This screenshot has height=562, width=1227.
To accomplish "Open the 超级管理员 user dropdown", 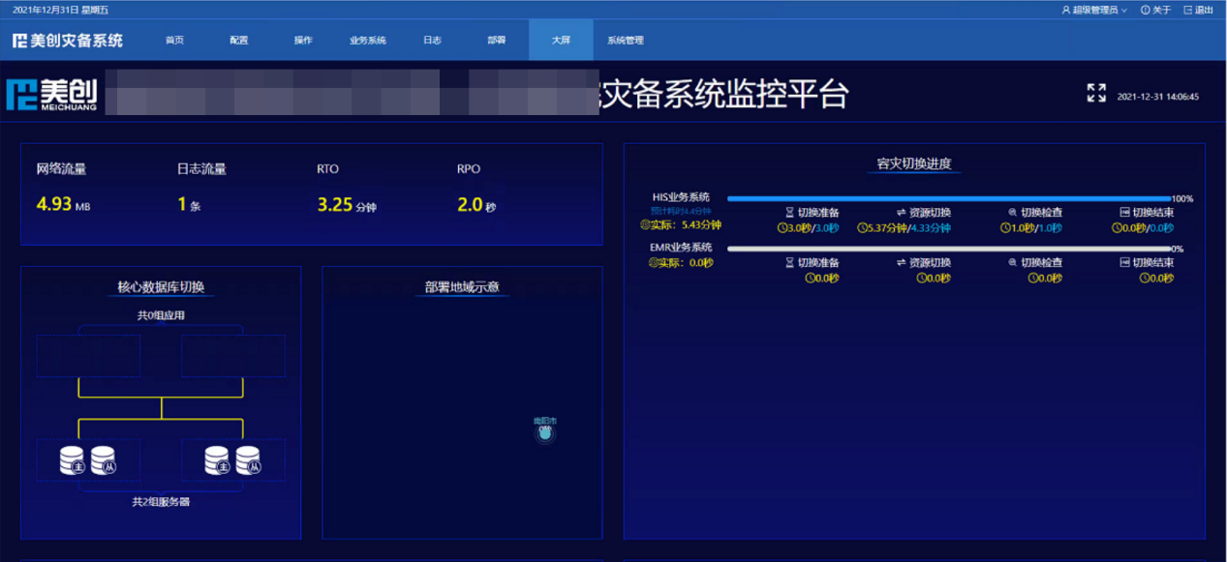I will click(1094, 10).
